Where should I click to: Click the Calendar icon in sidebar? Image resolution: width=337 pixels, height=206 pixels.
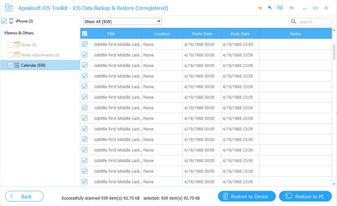[17, 65]
